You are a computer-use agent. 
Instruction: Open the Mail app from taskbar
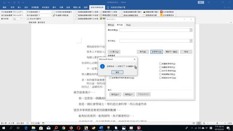pyautogui.click(x=48, y=128)
